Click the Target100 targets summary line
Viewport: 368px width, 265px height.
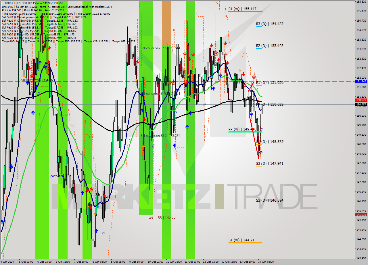click(68, 41)
